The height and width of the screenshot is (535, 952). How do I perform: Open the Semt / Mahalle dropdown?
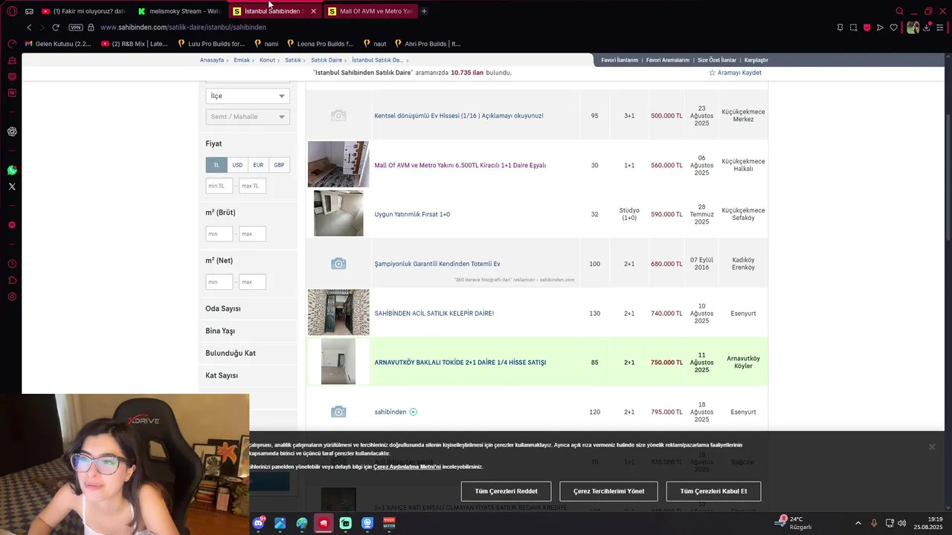pos(248,117)
